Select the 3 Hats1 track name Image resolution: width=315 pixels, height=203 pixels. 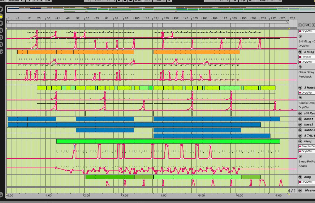pyautogui.click(x=309, y=88)
